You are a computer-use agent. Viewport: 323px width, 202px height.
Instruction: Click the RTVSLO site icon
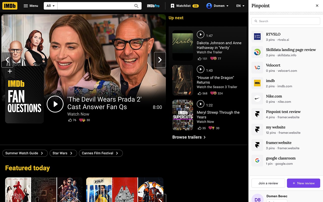pos(257,37)
